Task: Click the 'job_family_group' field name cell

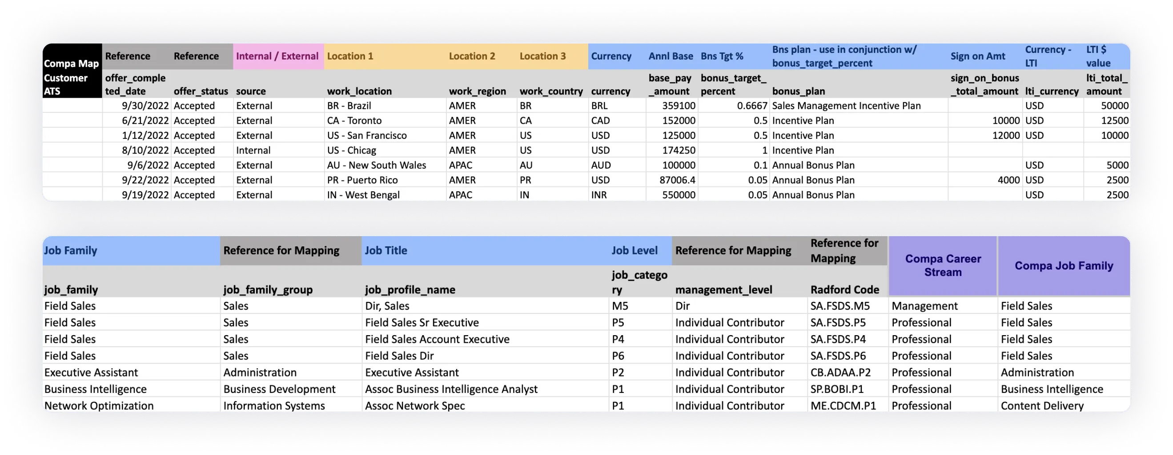Action: coord(291,281)
